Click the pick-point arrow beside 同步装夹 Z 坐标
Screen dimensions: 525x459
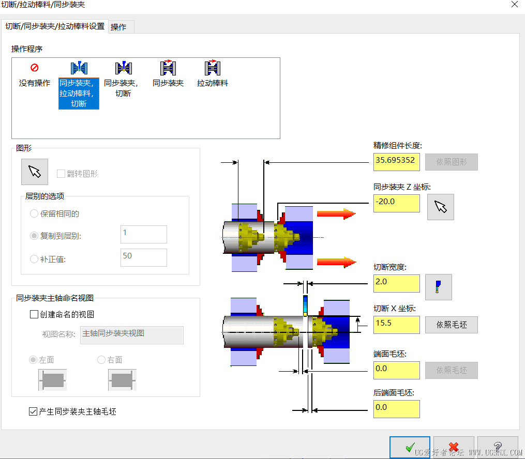coord(441,207)
